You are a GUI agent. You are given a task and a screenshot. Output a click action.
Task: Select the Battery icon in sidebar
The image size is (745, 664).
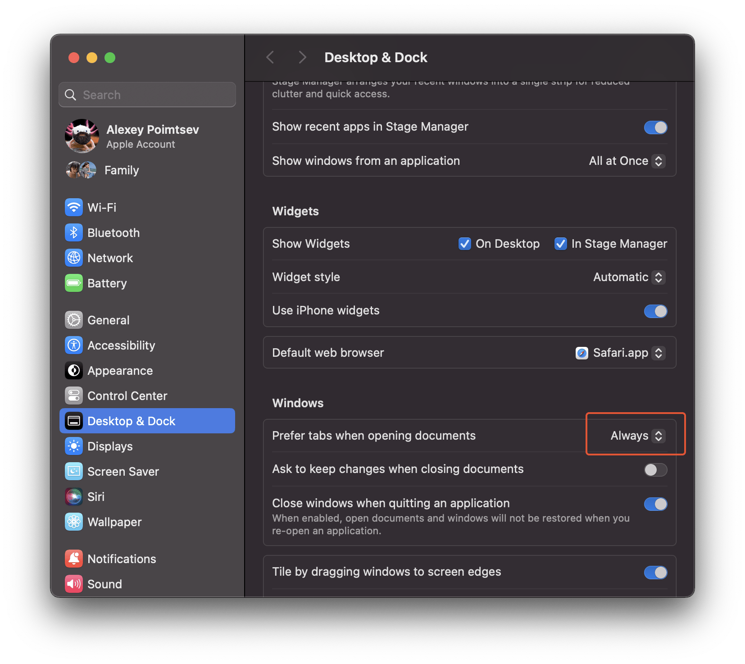click(x=74, y=283)
